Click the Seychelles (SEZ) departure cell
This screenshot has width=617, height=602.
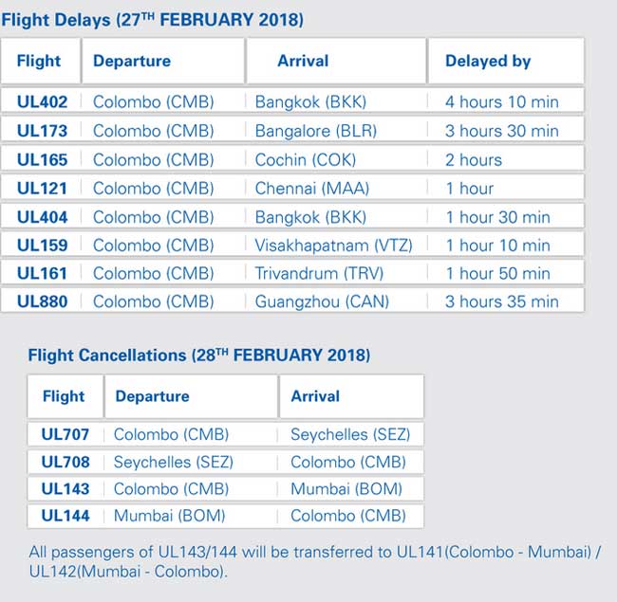click(x=173, y=462)
